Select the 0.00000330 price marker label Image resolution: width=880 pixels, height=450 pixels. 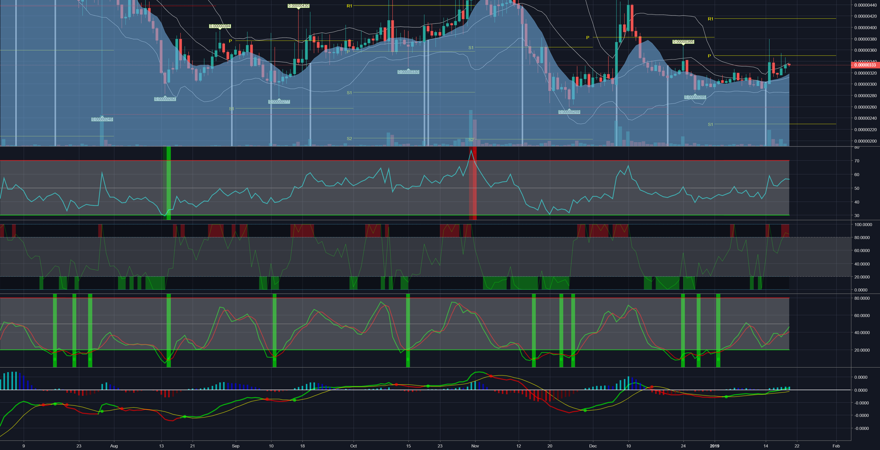(x=408, y=72)
